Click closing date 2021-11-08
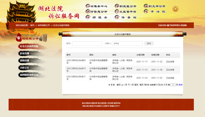 (157, 70)
